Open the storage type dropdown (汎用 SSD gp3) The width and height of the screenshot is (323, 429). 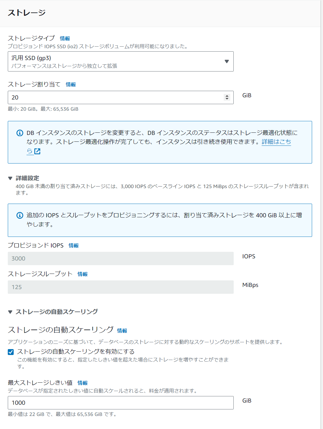(x=121, y=62)
